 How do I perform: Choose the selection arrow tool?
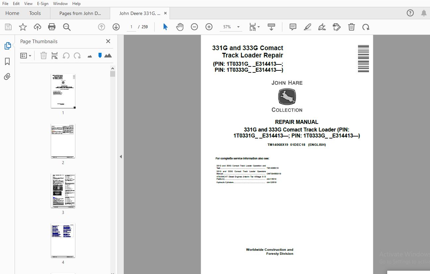pyautogui.click(x=165, y=27)
